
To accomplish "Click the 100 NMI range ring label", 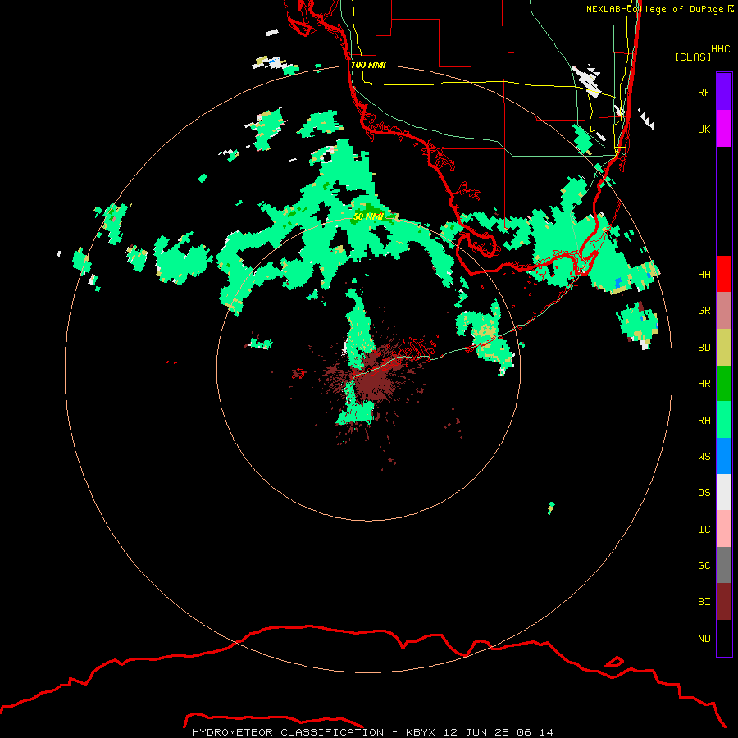I will click(x=368, y=65).
